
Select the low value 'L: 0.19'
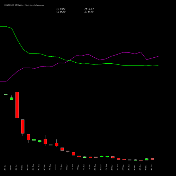89,12
